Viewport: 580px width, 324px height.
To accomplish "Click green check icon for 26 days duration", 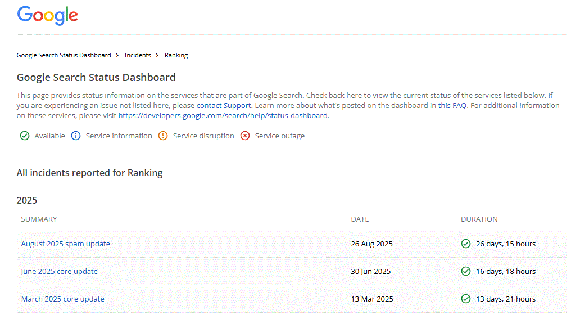I will (x=466, y=244).
